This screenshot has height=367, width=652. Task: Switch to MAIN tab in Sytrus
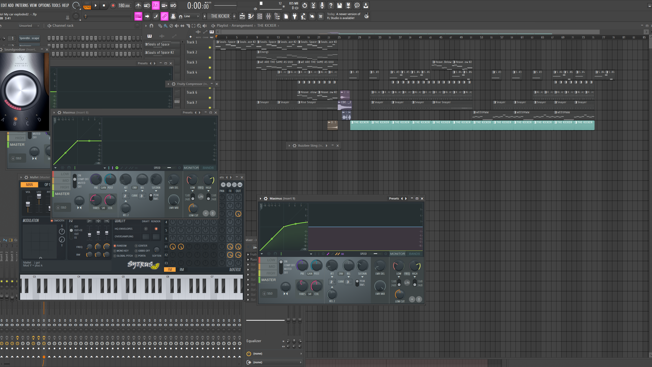[29, 185]
